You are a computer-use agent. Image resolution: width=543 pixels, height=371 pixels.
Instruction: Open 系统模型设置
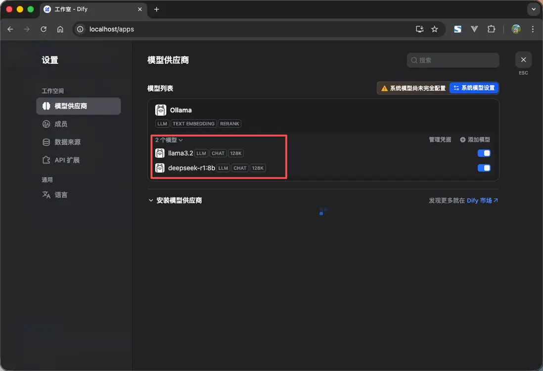474,88
